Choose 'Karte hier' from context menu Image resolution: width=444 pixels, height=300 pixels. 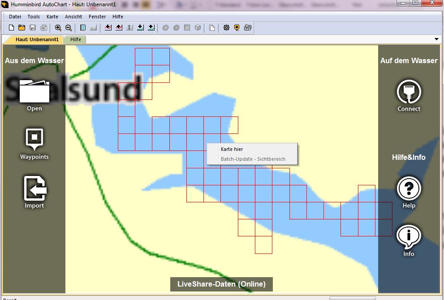coord(232,149)
